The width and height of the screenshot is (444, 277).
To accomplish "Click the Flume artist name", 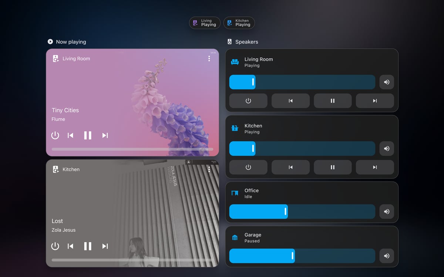I will coord(58,119).
